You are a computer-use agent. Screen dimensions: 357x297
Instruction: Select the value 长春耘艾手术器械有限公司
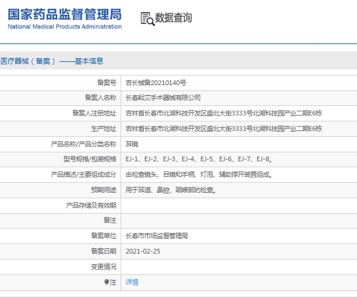click(163, 98)
